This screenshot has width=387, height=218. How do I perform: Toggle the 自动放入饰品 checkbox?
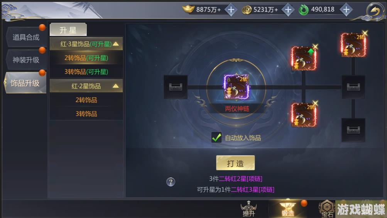click(x=216, y=137)
